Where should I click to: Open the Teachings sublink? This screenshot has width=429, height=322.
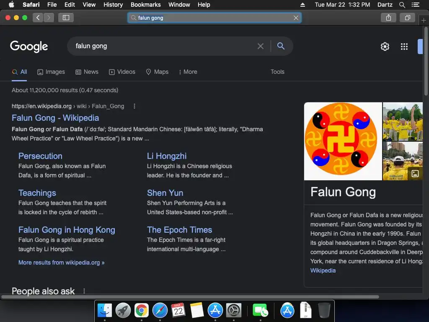[37, 193]
